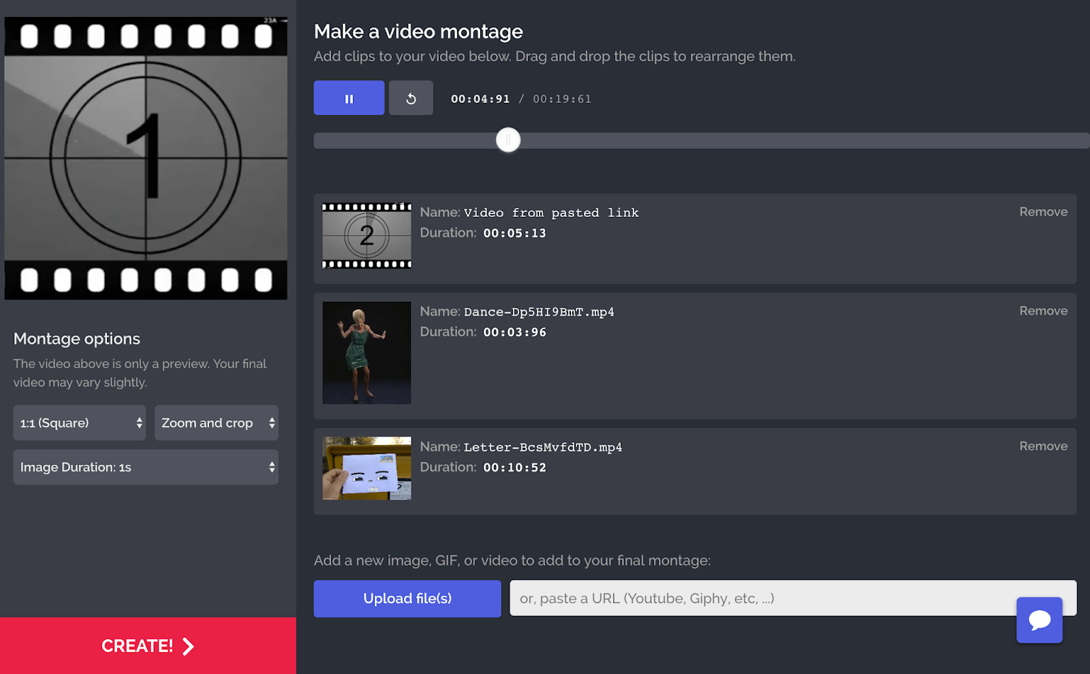Remove the Letter-BcsMvfdTD.mp4 clip
This screenshot has width=1090, height=674.
point(1043,446)
